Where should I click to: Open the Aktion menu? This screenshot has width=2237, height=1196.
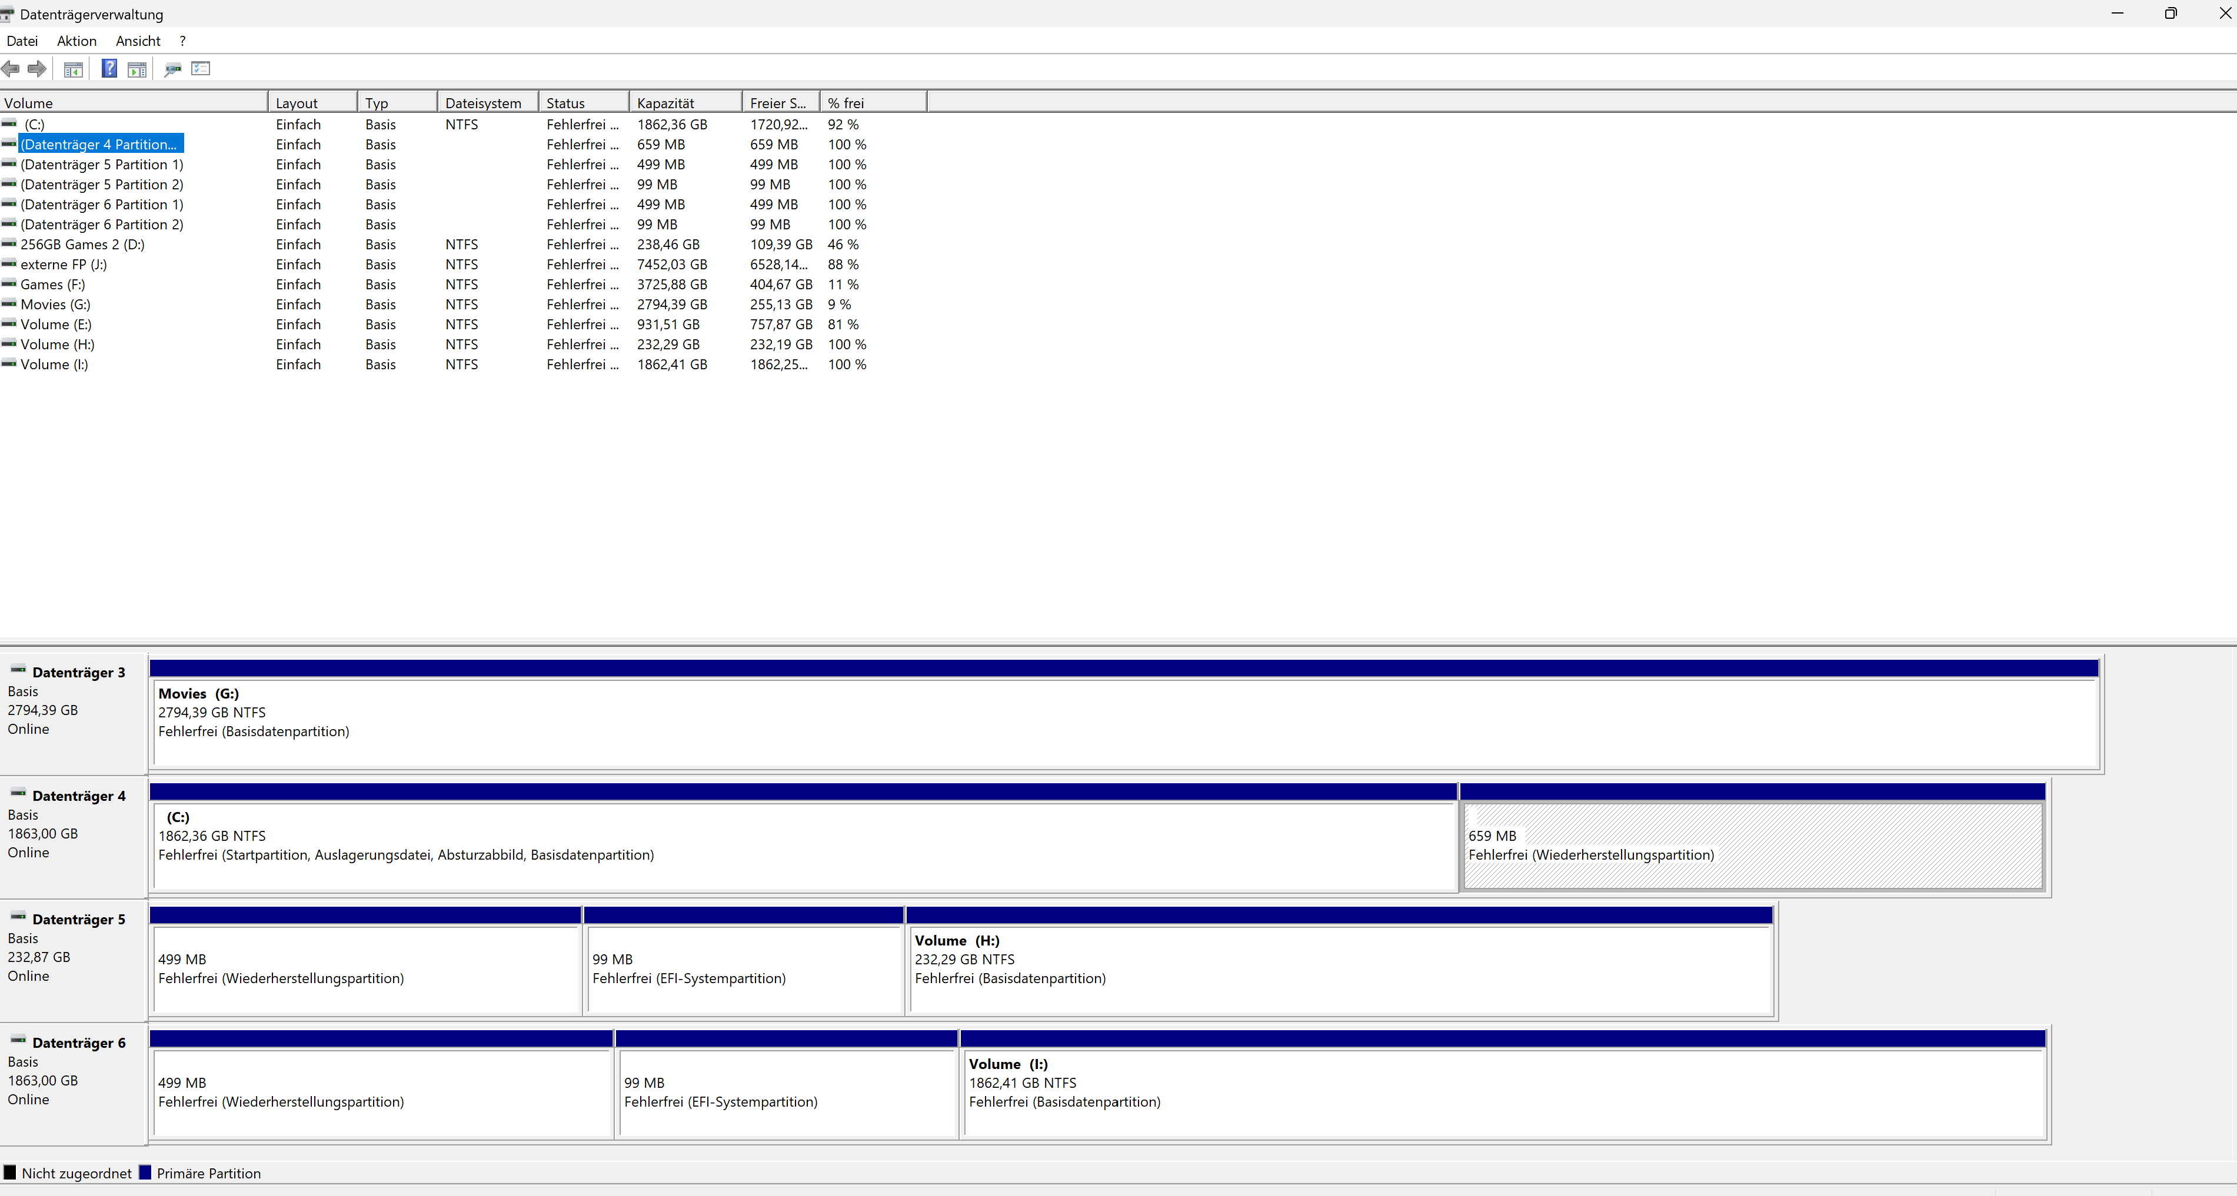[76, 41]
